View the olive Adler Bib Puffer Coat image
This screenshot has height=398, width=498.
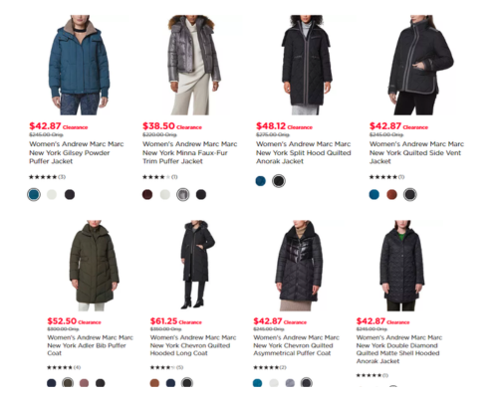coord(94,266)
